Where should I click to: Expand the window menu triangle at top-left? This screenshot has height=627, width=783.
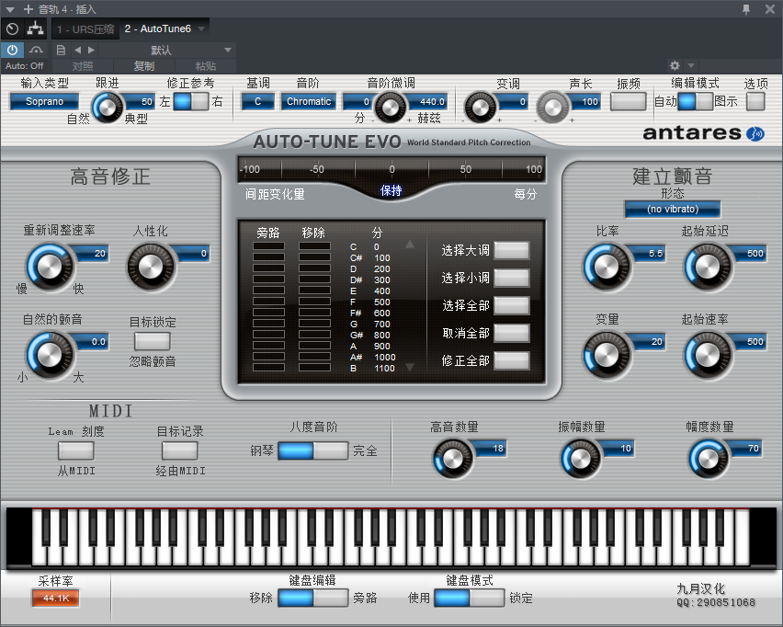10,9
